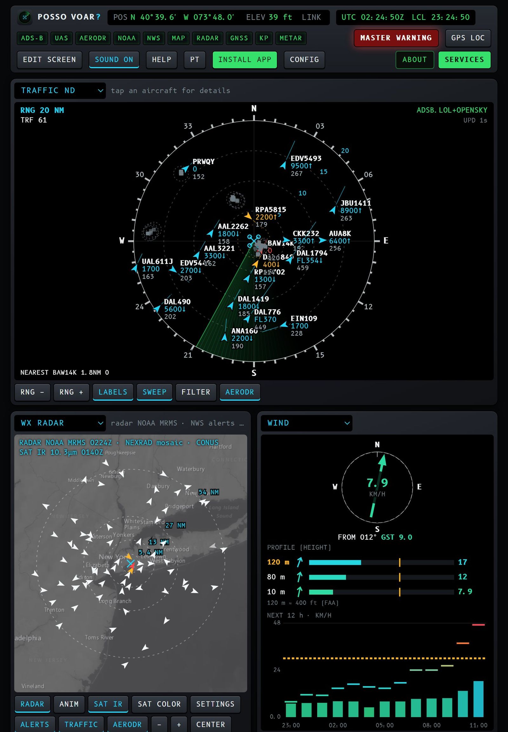Image resolution: width=508 pixels, height=732 pixels.
Task: Select the EIN109 aircraft icon
Action: pyautogui.click(x=284, y=325)
